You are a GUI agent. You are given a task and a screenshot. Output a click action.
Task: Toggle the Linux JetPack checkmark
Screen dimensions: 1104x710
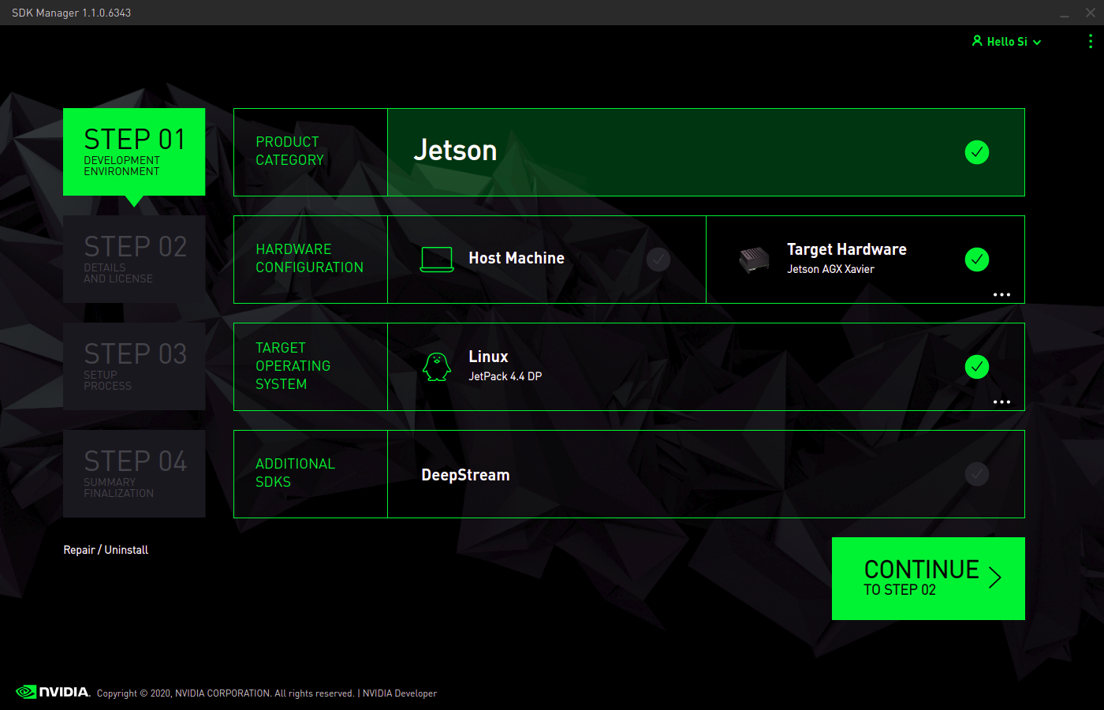(x=977, y=367)
